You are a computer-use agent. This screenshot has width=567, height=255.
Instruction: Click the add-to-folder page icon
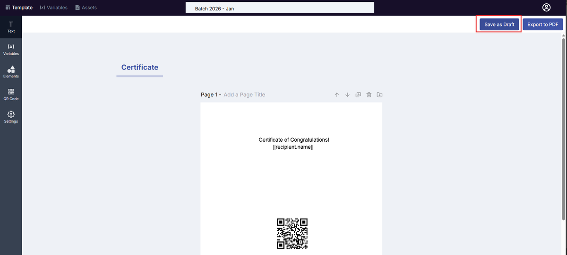point(379,94)
